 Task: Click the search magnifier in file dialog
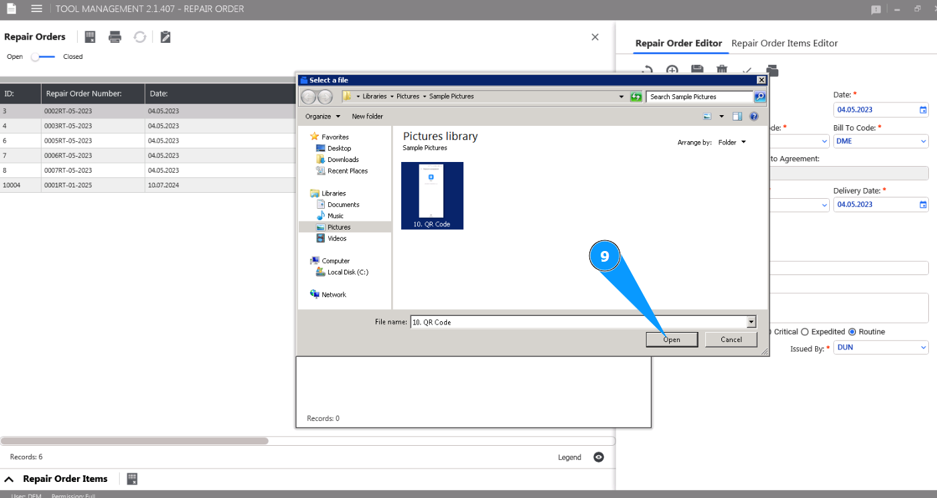760,96
